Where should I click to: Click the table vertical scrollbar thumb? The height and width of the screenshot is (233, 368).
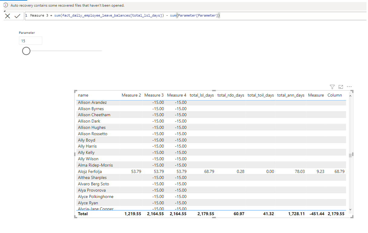[x=350, y=155]
